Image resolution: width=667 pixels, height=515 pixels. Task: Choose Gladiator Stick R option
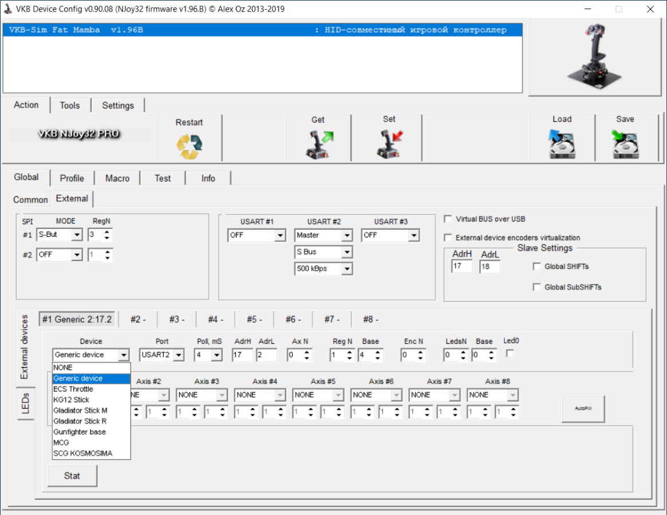[91, 421]
